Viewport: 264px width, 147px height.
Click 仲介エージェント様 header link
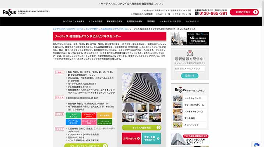(x=182, y=14)
